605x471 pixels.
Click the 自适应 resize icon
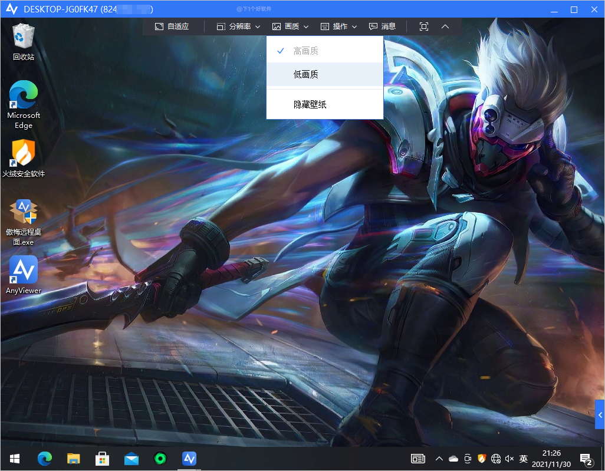pos(159,27)
